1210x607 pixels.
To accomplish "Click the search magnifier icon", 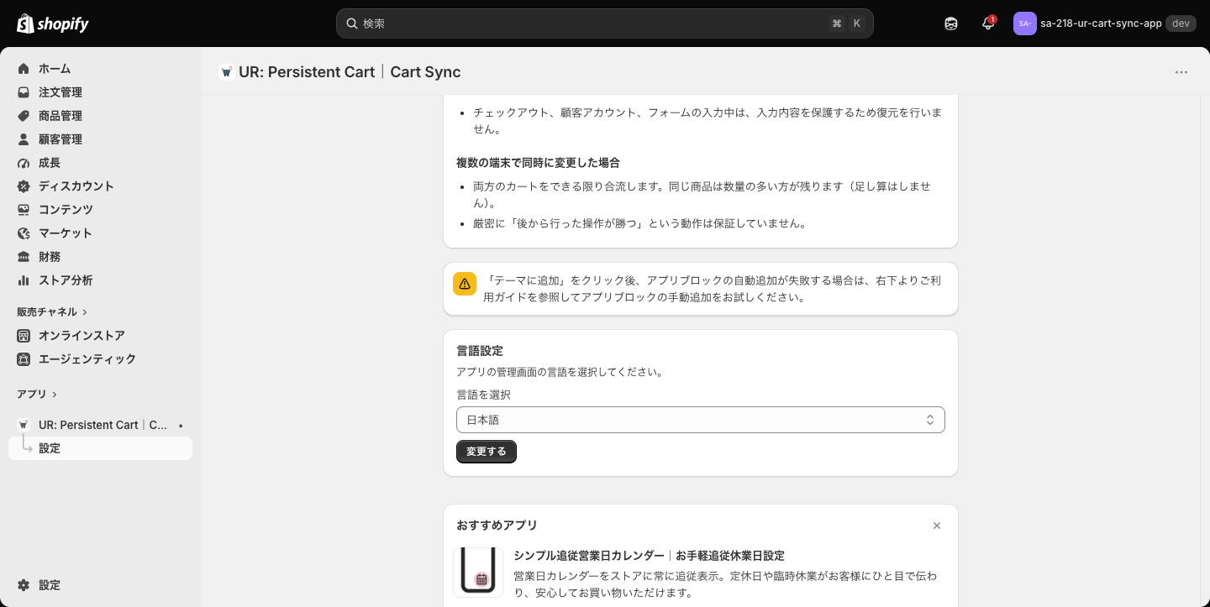I will coord(352,24).
